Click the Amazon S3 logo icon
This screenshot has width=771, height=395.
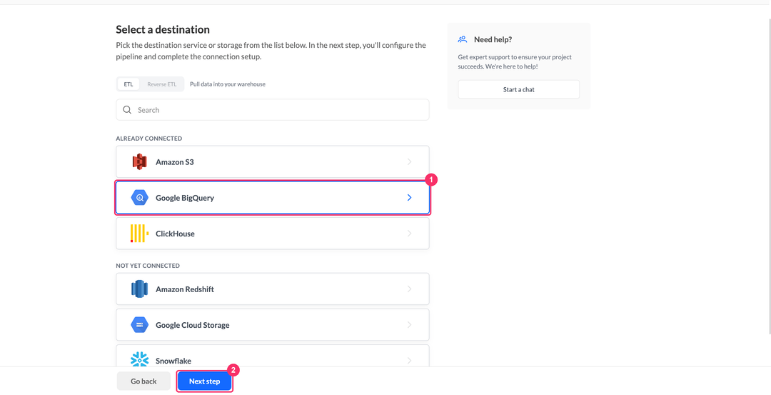[x=140, y=162]
